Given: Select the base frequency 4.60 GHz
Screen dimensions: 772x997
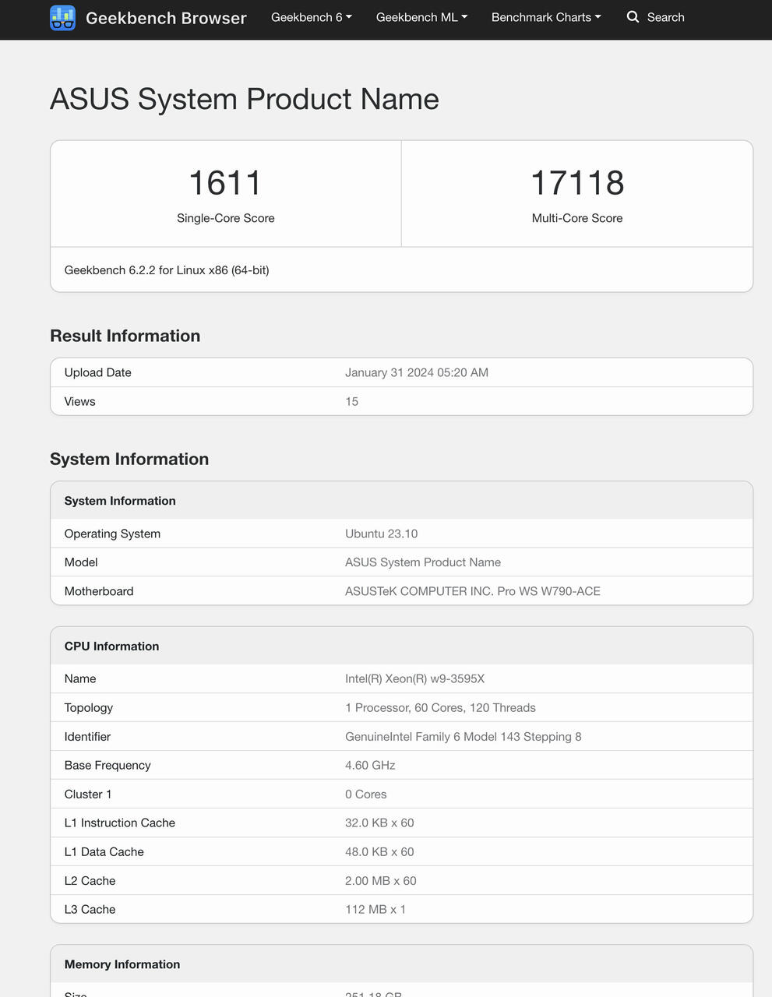Looking at the screenshot, I should (x=370, y=765).
